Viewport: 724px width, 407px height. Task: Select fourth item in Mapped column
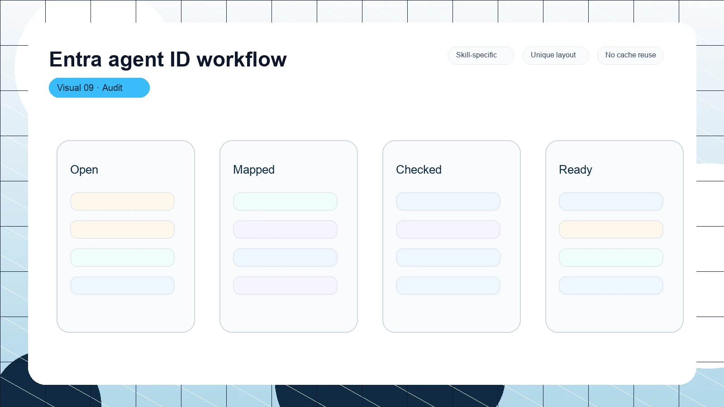pyautogui.click(x=285, y=285)
